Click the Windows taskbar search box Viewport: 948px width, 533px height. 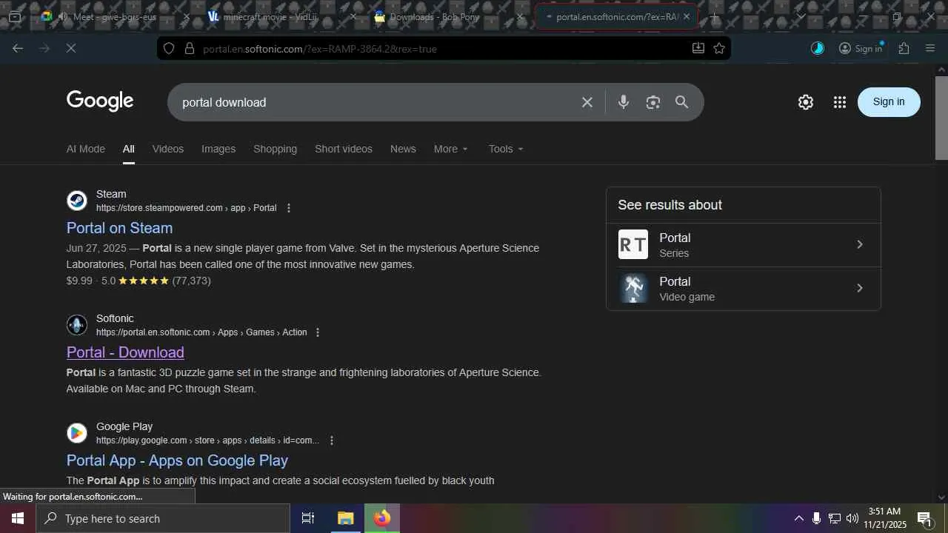point(163,518)
